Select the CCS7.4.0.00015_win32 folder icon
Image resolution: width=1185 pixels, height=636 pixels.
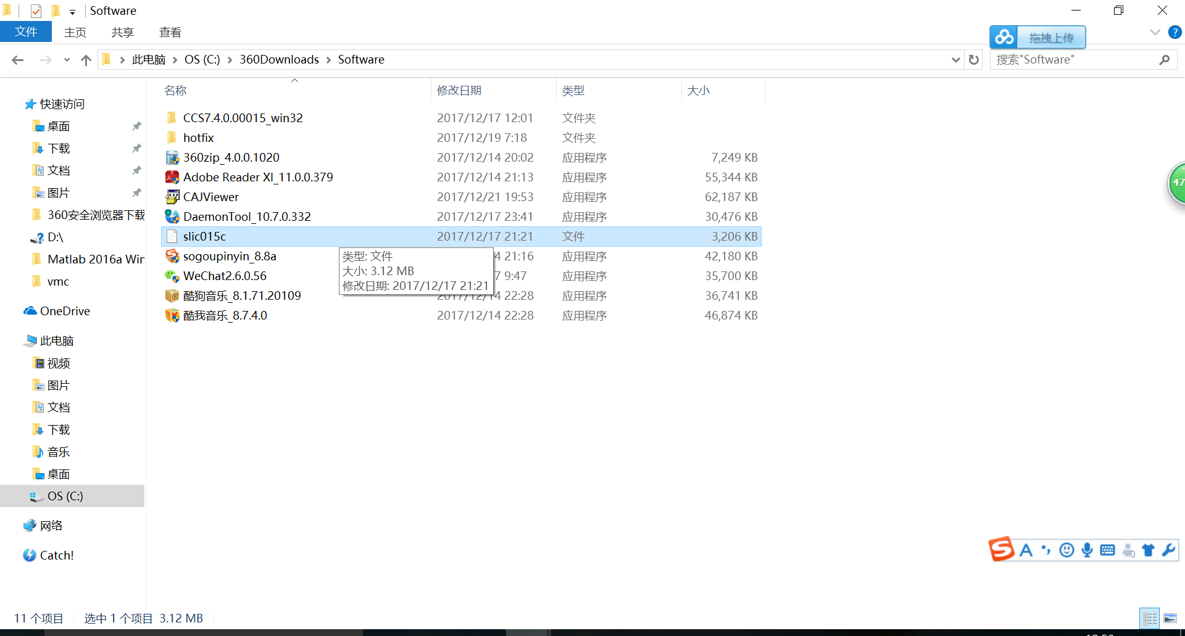coord(172,118)
